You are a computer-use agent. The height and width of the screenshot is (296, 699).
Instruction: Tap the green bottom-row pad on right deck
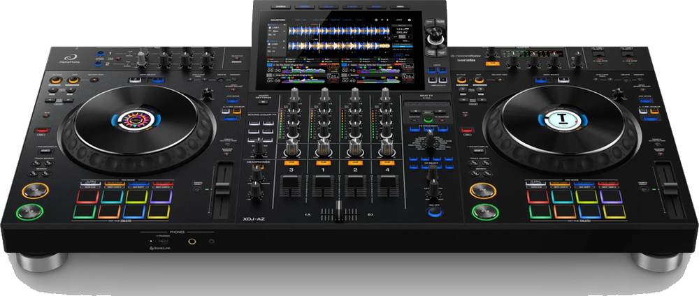(541, 212)
